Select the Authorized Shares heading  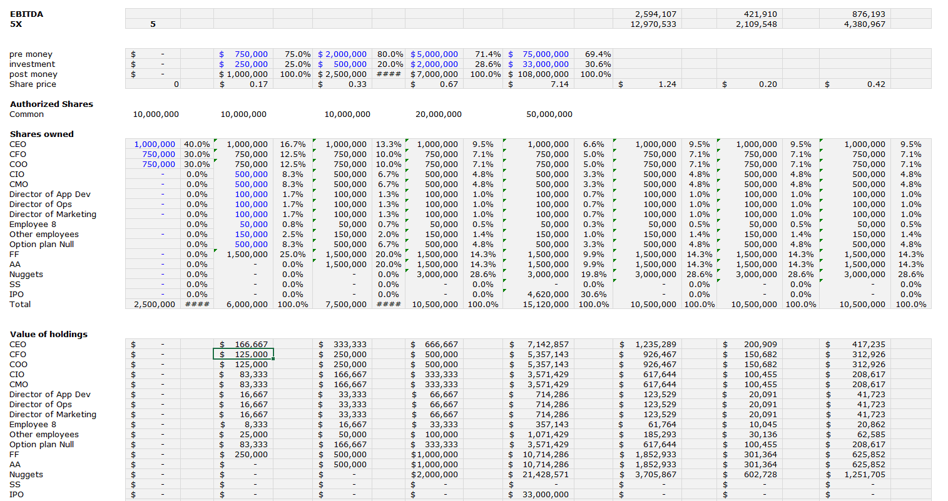click(x=51, y=104)
